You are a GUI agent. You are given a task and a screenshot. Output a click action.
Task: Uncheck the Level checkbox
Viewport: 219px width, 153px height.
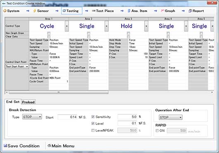(93, 123)
